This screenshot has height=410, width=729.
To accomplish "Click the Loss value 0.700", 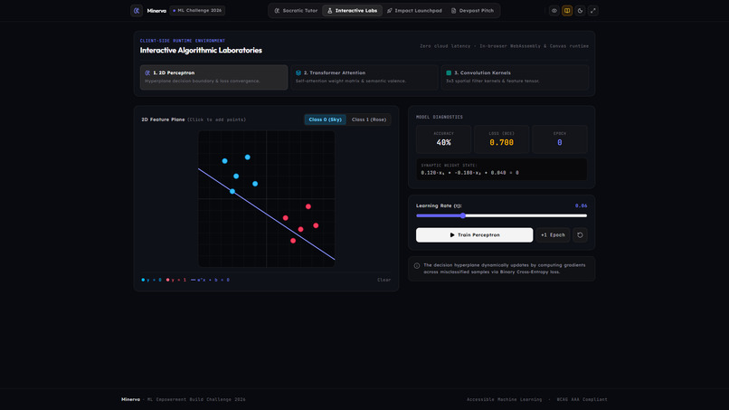I will (501, 142).
